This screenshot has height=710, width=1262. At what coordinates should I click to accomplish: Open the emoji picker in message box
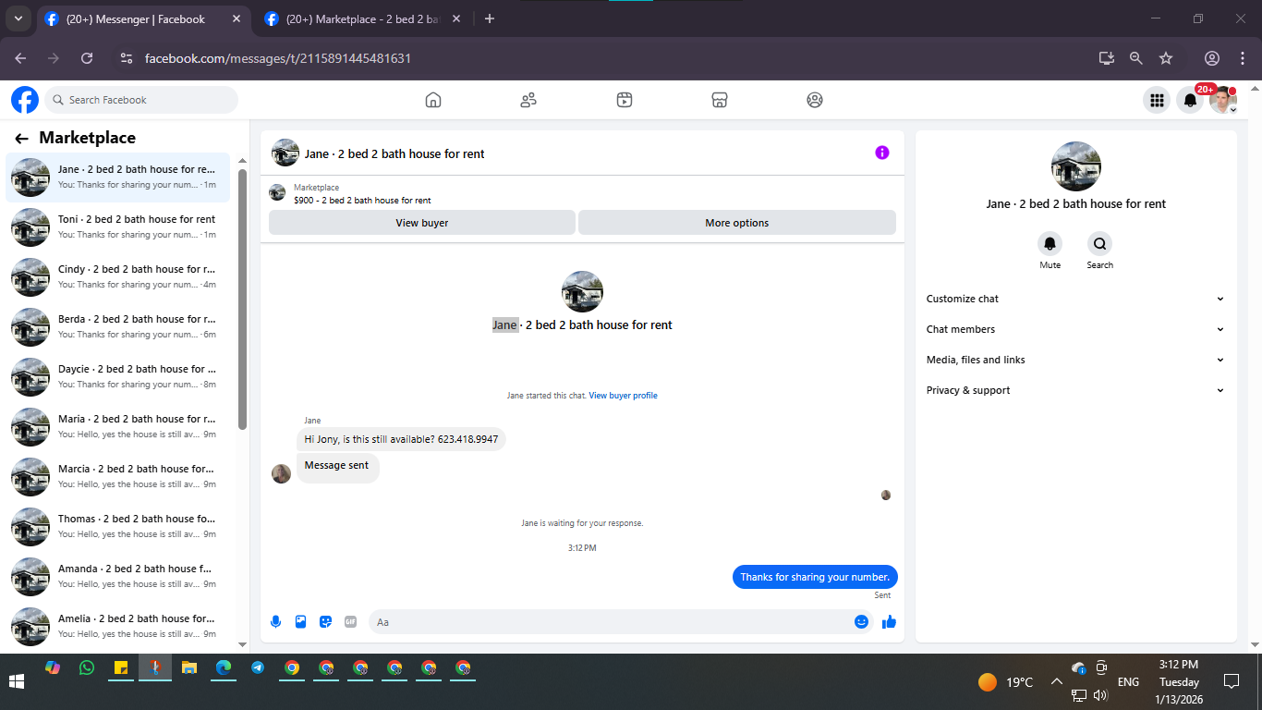click(861, 622)
